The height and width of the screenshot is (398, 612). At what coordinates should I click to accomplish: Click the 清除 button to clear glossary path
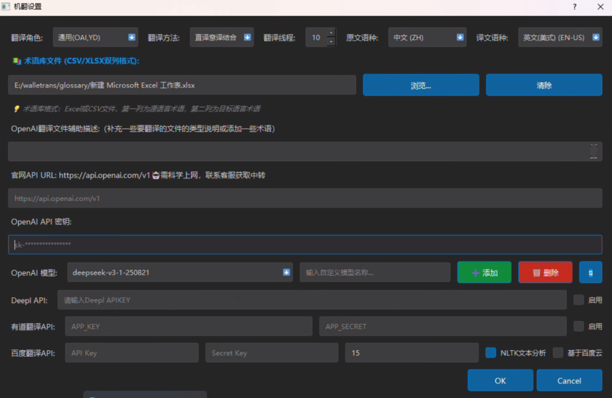click(x=543, y=85)
